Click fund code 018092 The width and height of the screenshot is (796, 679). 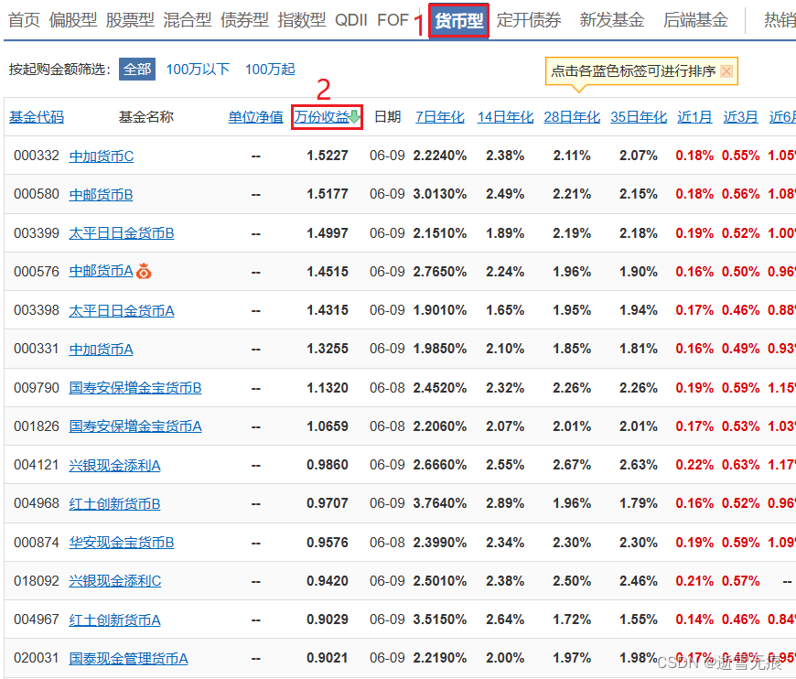[x=36, y=580]
